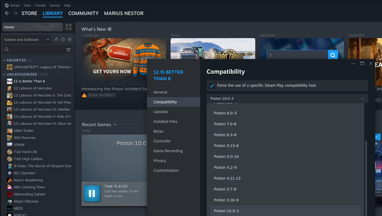Collapse the Favorites category
Viewport: 382px width, 216px height.
(4, 60)
